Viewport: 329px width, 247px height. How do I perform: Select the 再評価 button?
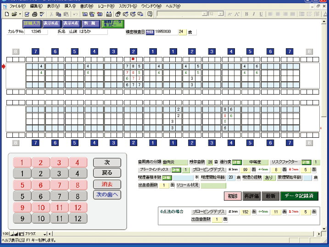pos(251,196)
